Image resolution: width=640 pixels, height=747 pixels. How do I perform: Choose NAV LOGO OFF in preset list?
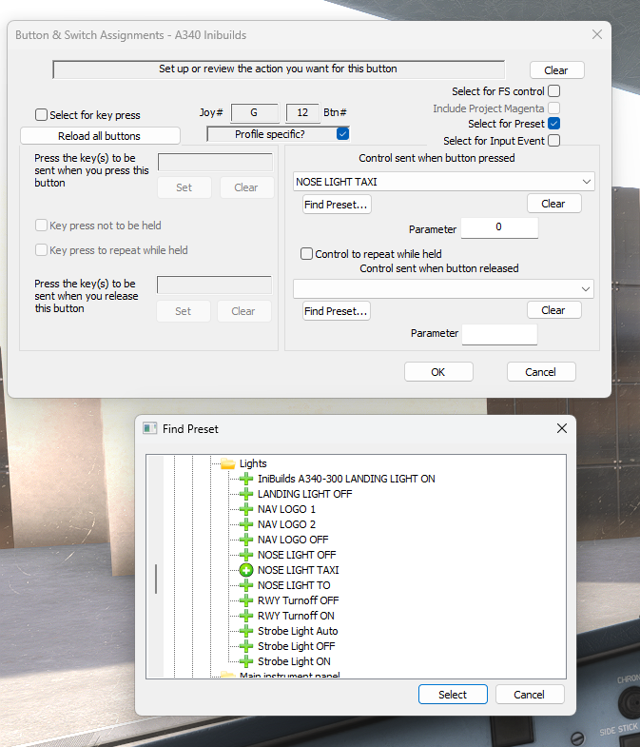pyautogui.click(x=293, y=540)
